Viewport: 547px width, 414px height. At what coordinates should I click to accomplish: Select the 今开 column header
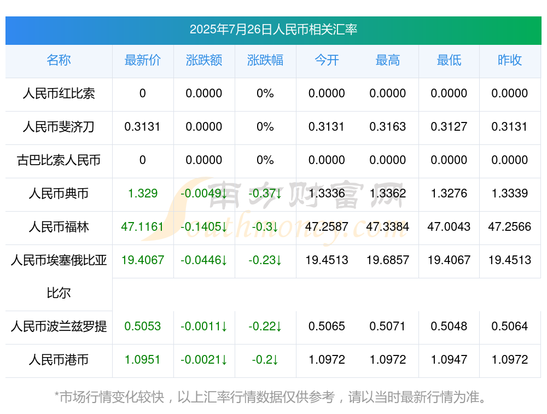pyautogui.click(x=327, y=60)
